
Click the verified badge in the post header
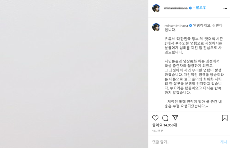190,8
